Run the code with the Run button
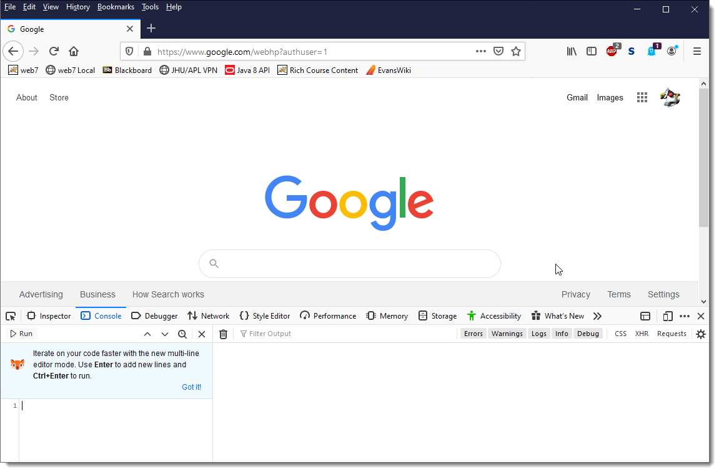The image size is (719, 472). click(21, 334)
